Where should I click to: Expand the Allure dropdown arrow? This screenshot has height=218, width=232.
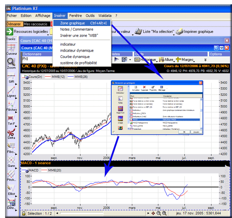(x=174, y=61)
